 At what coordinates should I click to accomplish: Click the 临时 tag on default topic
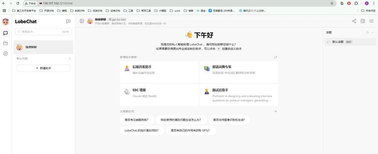coord(349,42)
